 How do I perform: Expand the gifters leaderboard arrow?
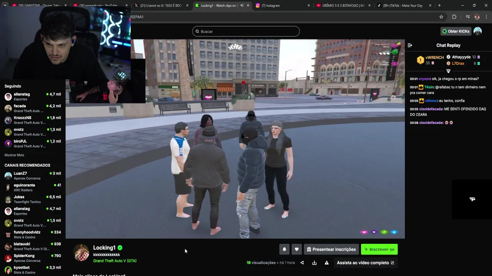(448, 71)
